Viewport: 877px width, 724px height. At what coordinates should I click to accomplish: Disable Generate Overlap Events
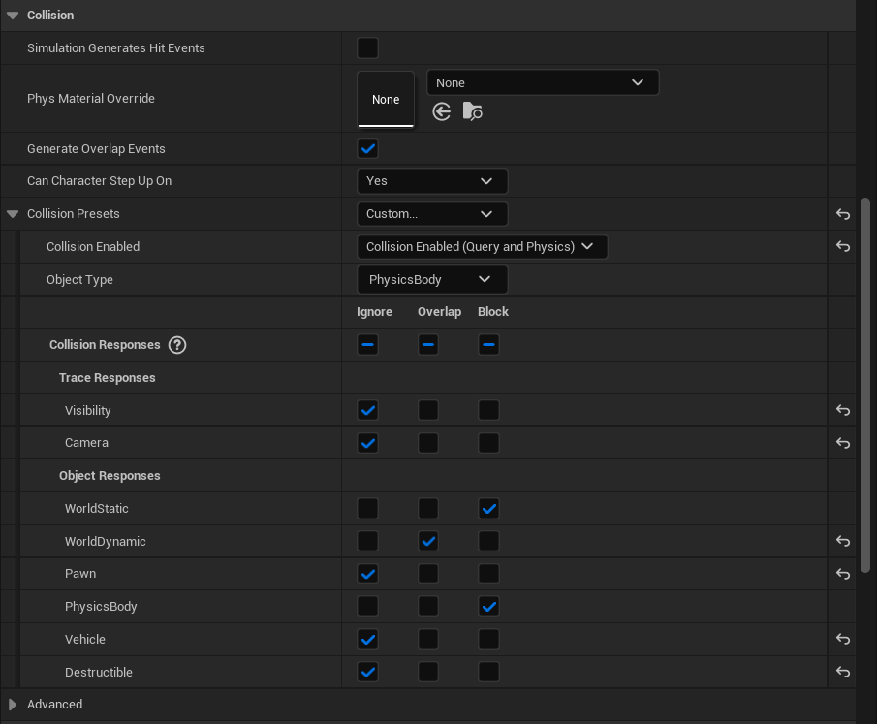point(367,148)
